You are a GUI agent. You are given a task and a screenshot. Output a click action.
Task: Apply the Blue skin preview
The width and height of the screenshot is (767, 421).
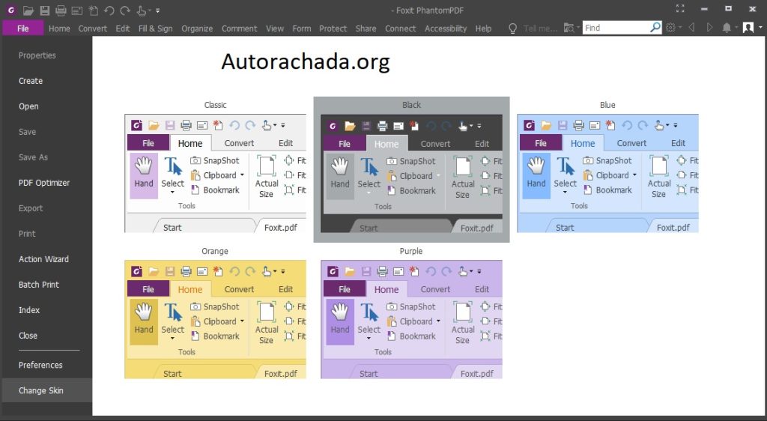(x=607, y=173)
